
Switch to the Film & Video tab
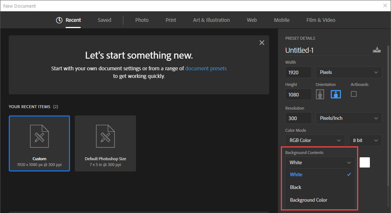[x=321, y=20]
